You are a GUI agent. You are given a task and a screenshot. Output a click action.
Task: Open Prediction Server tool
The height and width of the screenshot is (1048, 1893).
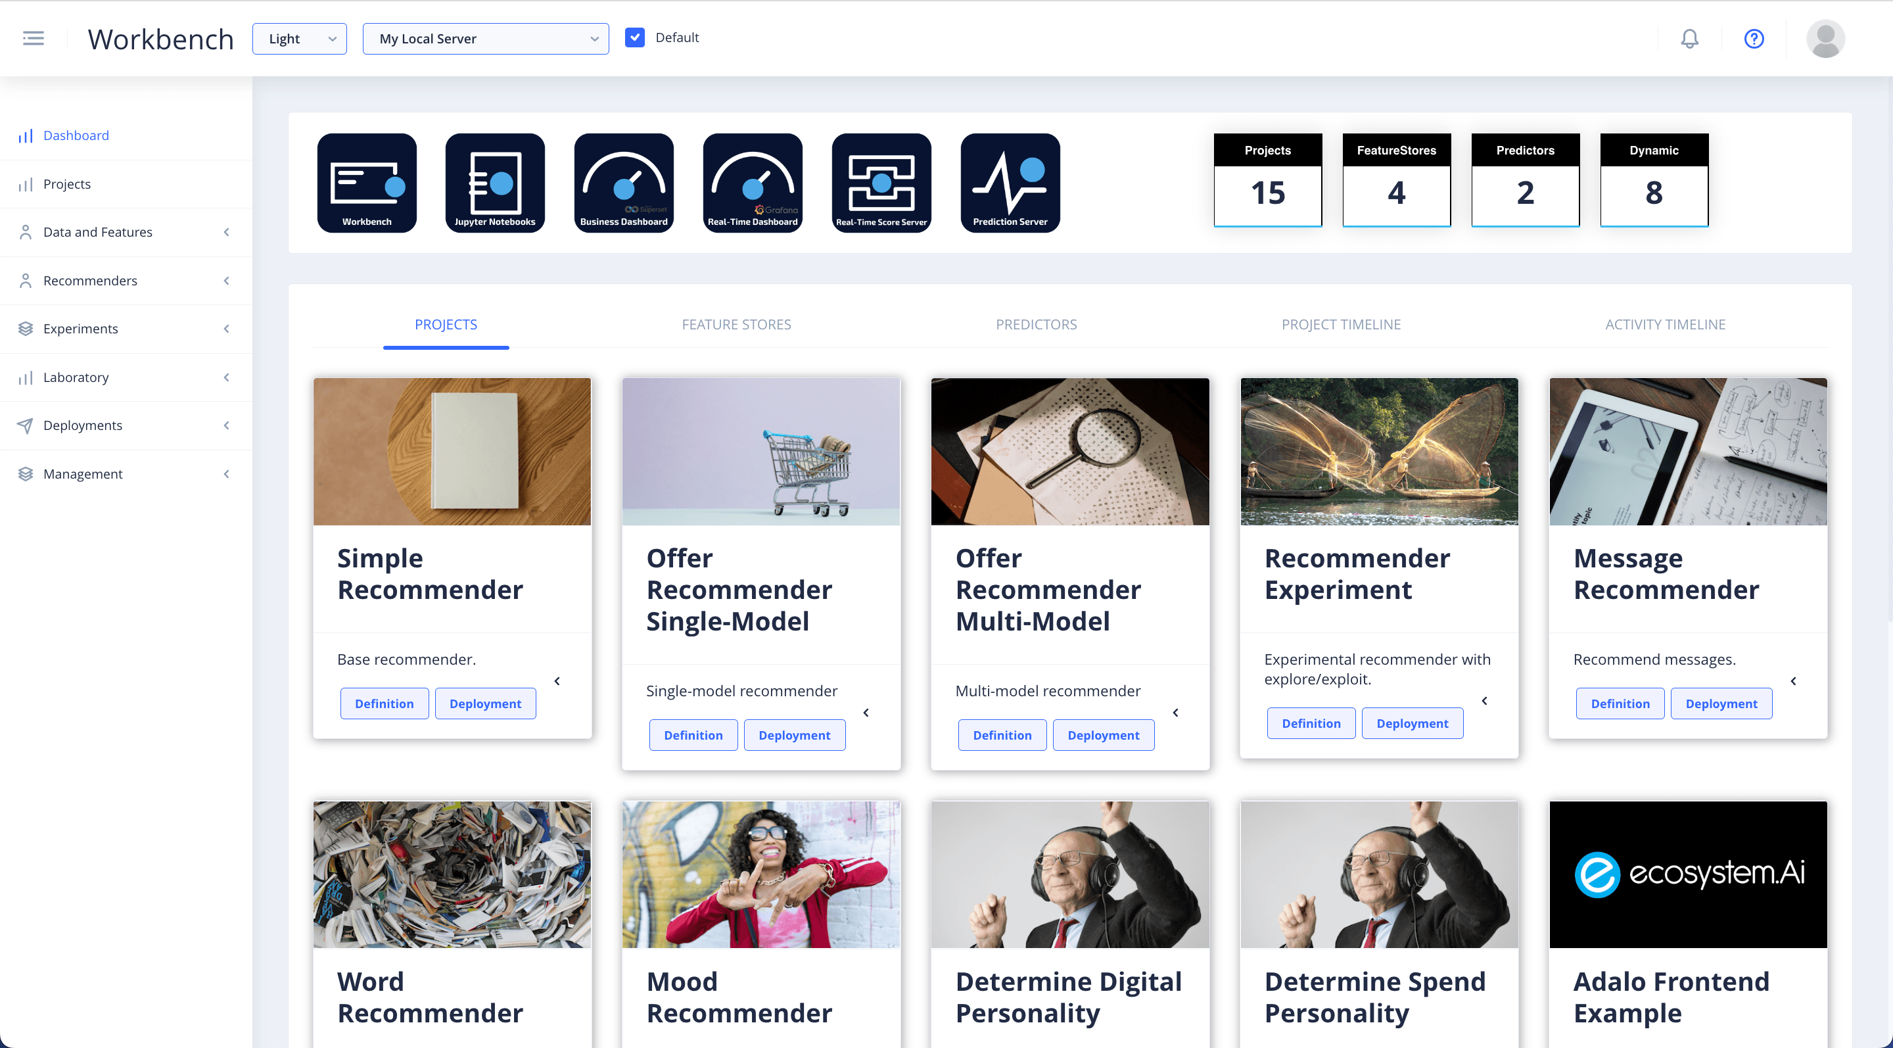coord(1011,182)
